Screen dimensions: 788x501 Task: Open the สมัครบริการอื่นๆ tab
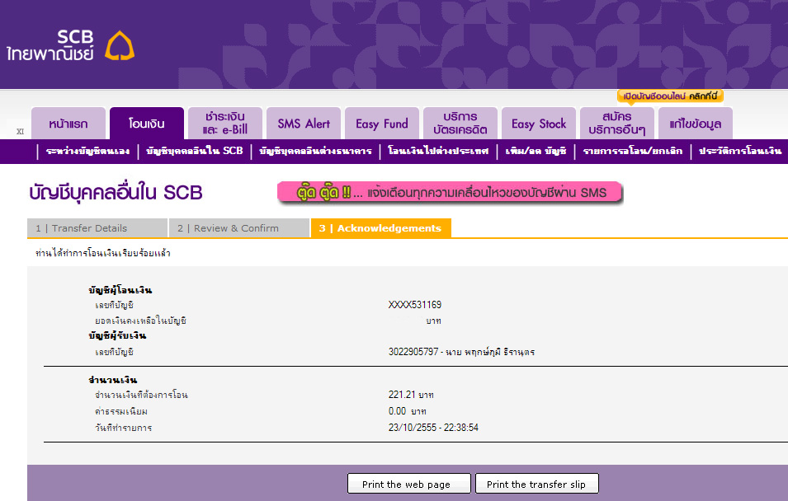point(617,124)
